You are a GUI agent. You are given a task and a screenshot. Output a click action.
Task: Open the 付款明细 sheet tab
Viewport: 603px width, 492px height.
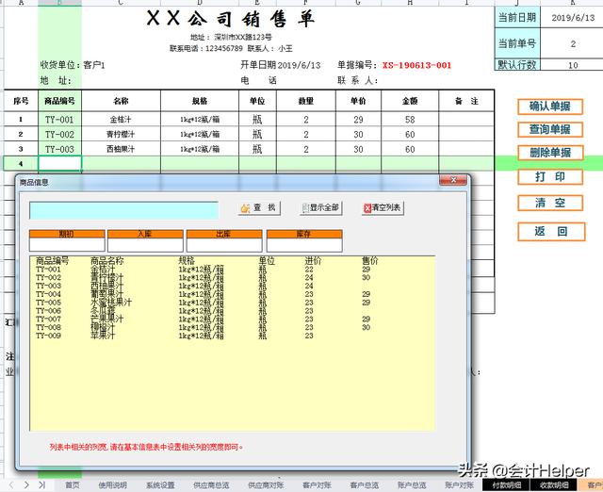click(x=507, y=485)
